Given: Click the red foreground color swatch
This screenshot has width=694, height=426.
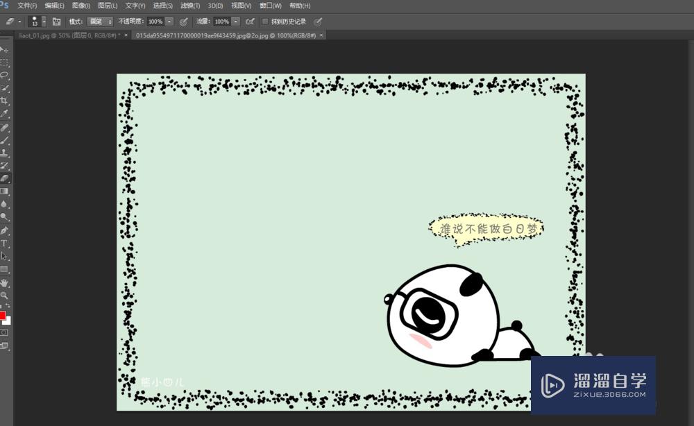Looking at the screenshot, I should point(2,316).
